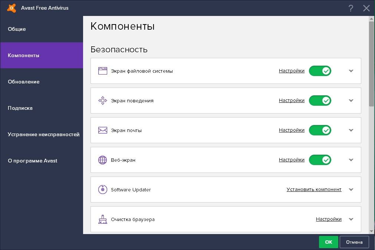Switch off the Веб-экран toggle
The width and height of the screenshot is (375, 250).
coord(320,160)
